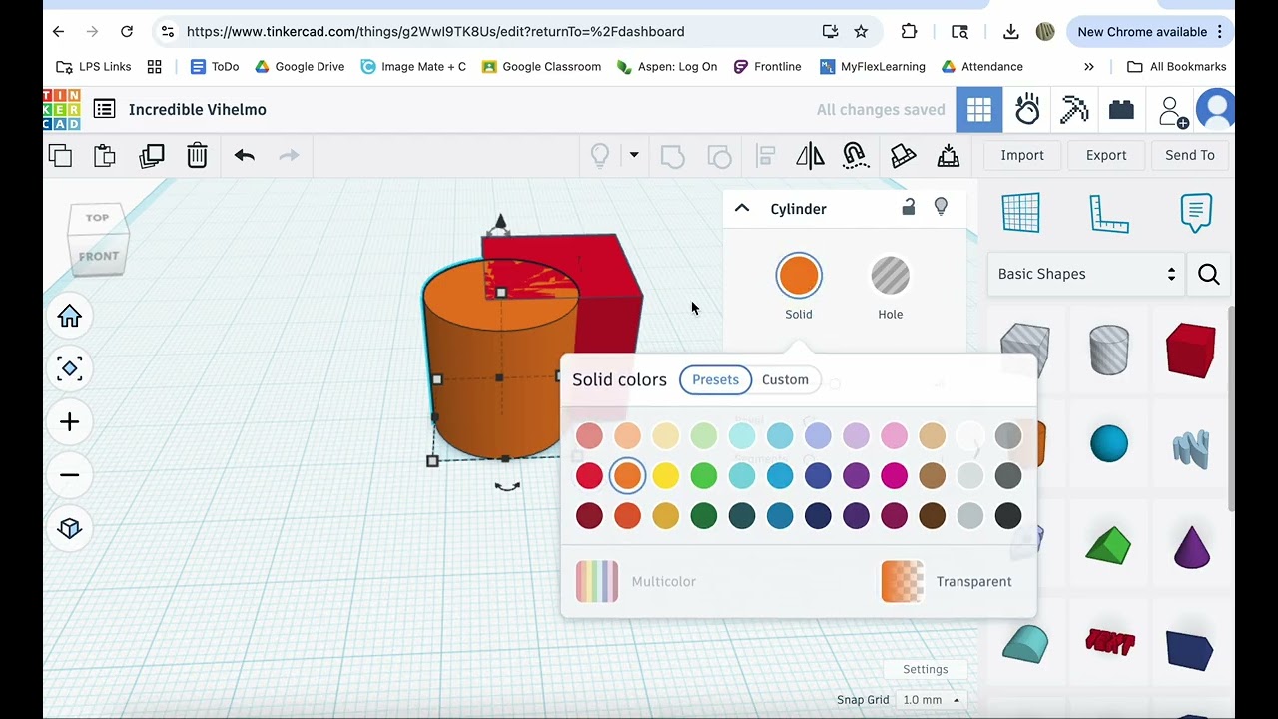
Task: Collapse the Cylinder properties panel
Action: (742, 208)
